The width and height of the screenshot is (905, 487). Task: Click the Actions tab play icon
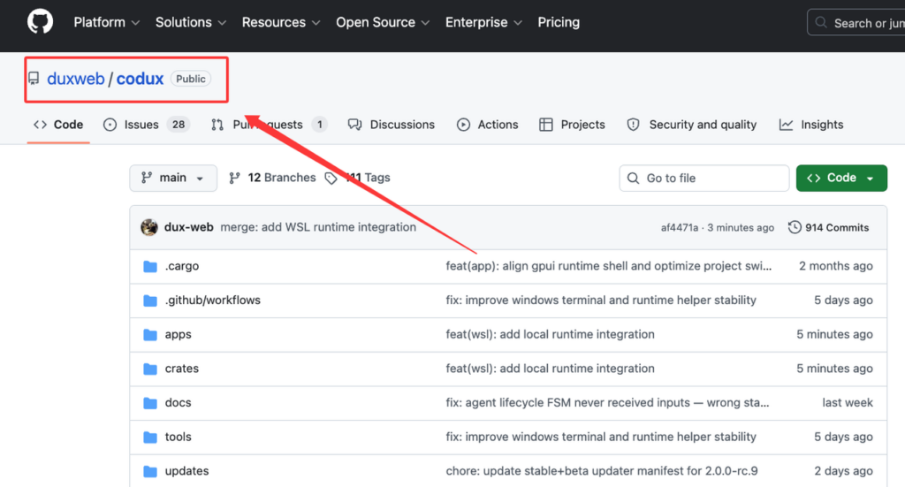pyautogui.click(x=463, y=125)
